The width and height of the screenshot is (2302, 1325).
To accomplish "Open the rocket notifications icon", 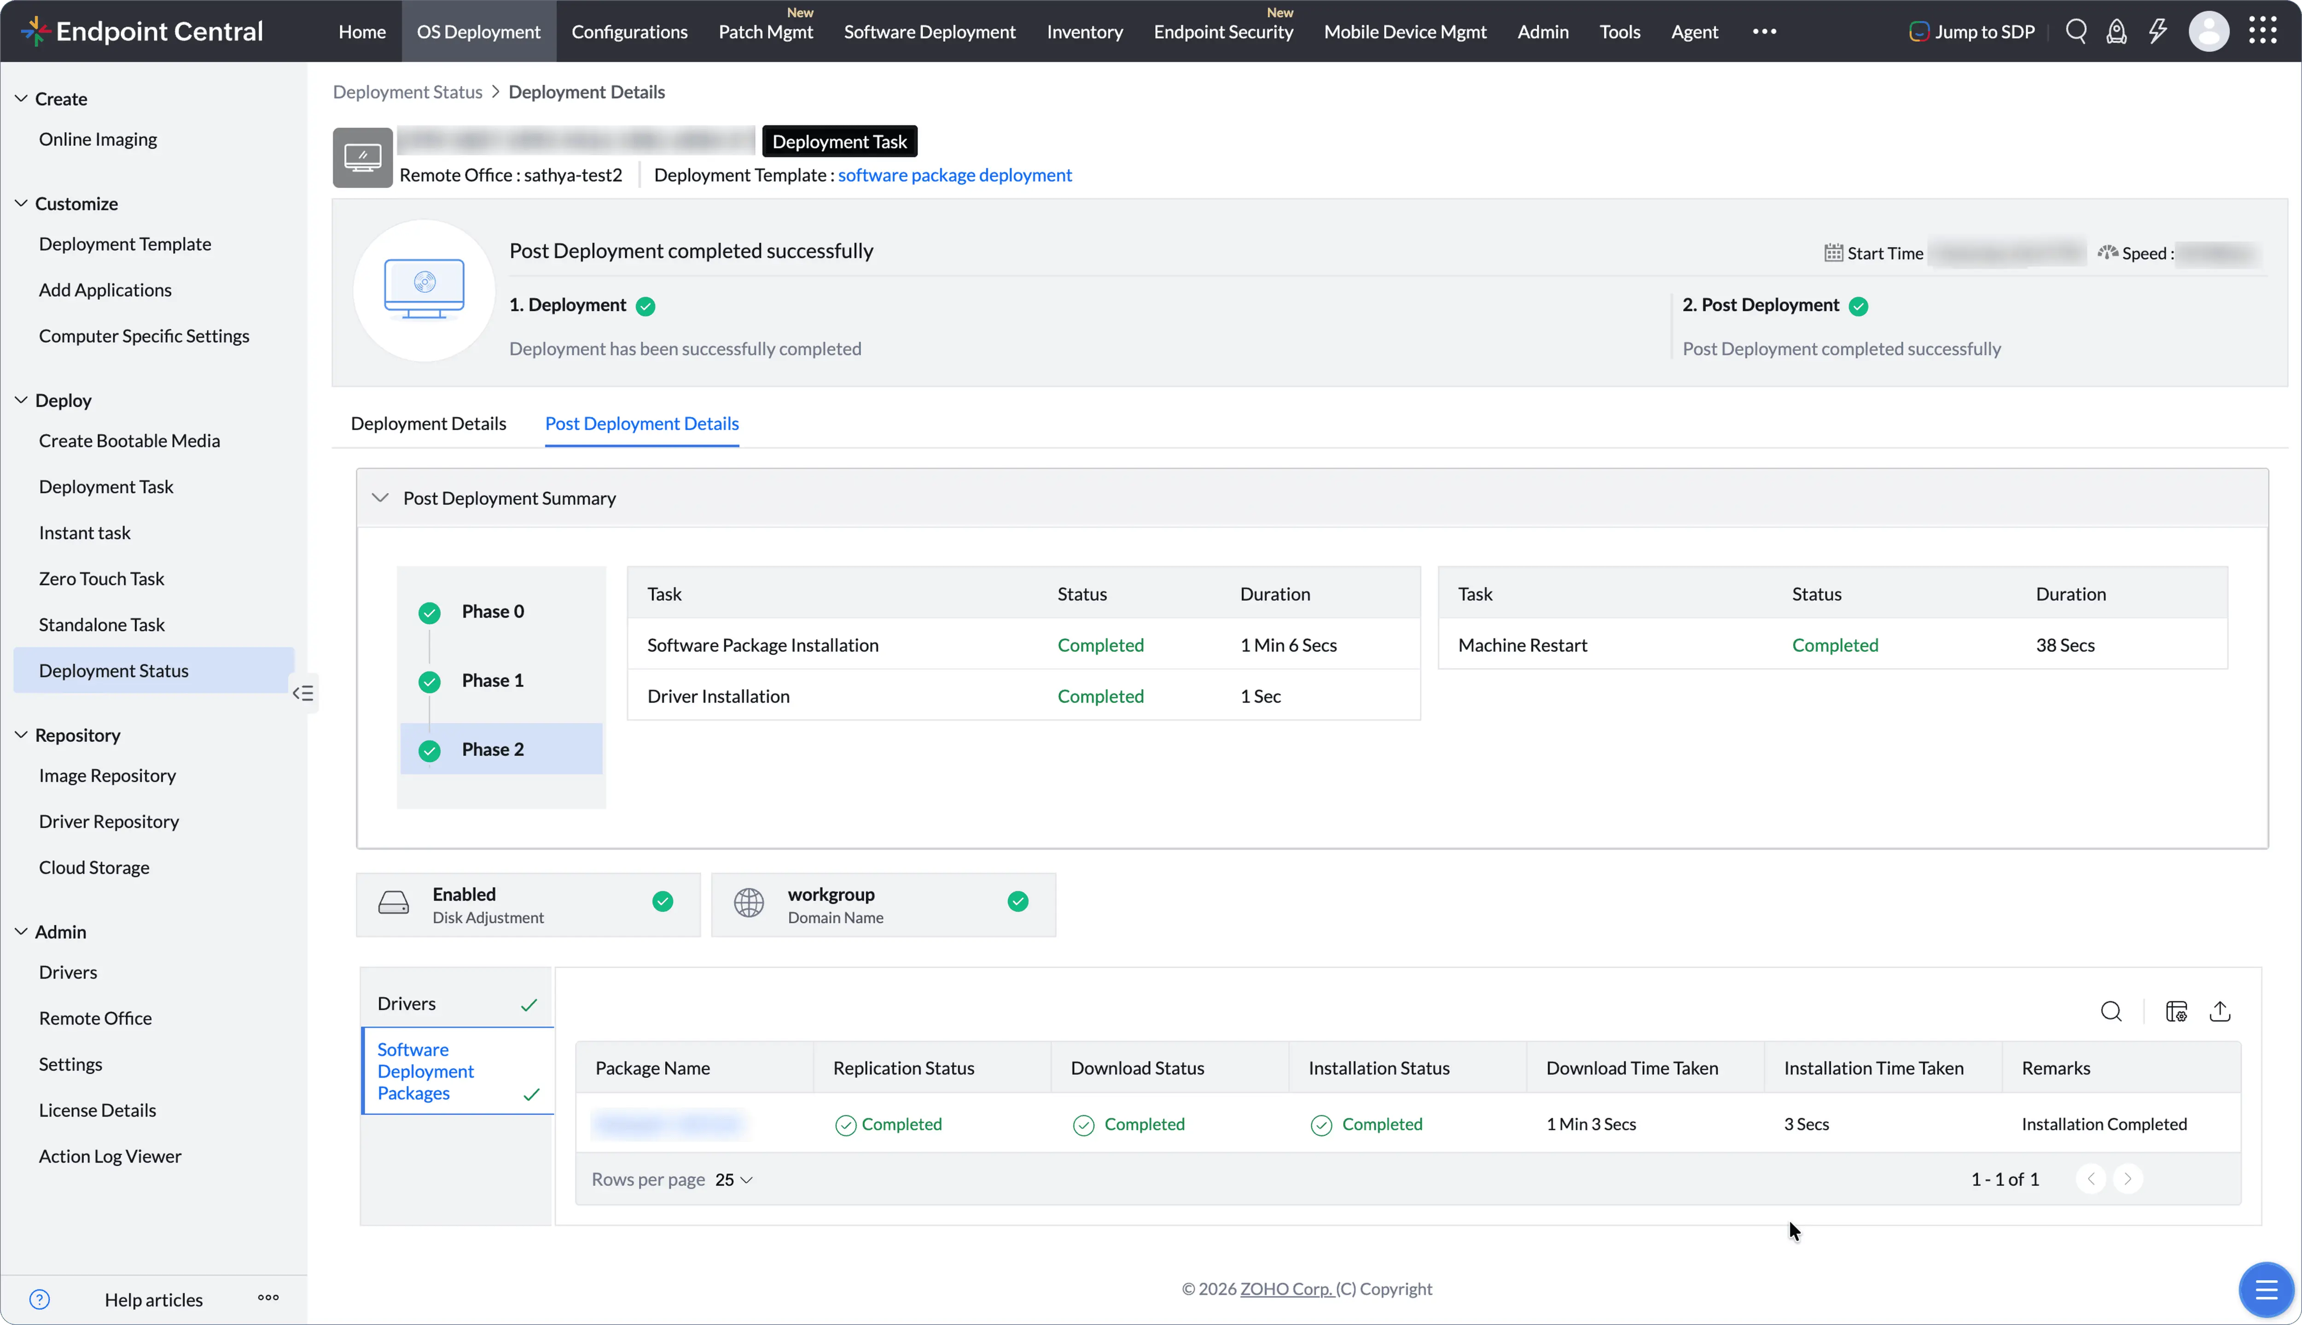I will point(2116,31).
